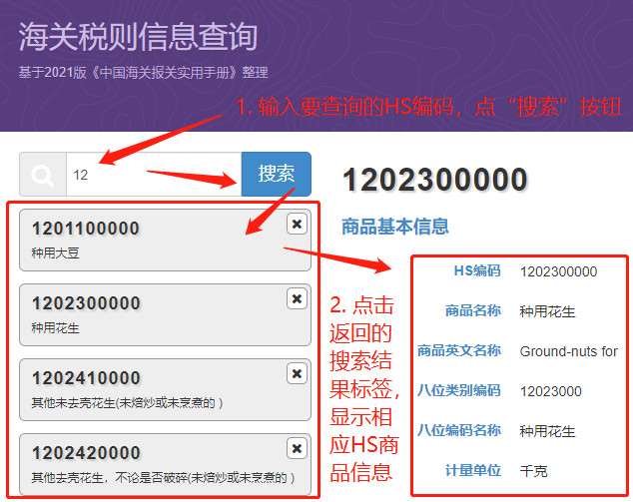
Task: Dismiss the 1202410000 result card using X
Action: click(297, 373)
